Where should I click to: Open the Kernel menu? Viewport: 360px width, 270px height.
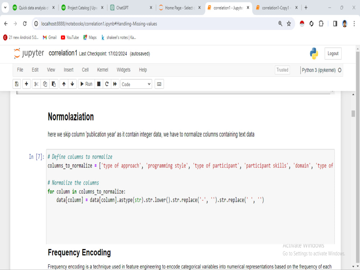pos(103,70)
